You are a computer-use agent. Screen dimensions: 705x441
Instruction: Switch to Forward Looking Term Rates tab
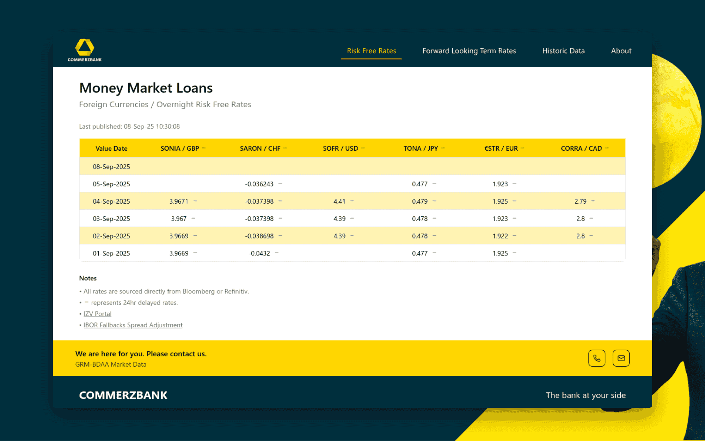tap(469, 51)
